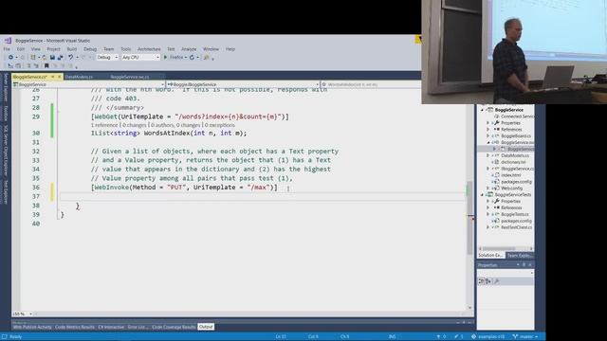Select dictionary.txt in Solution Explorer
This screenshot has height=341, width=607.
[x=513, y=162]
